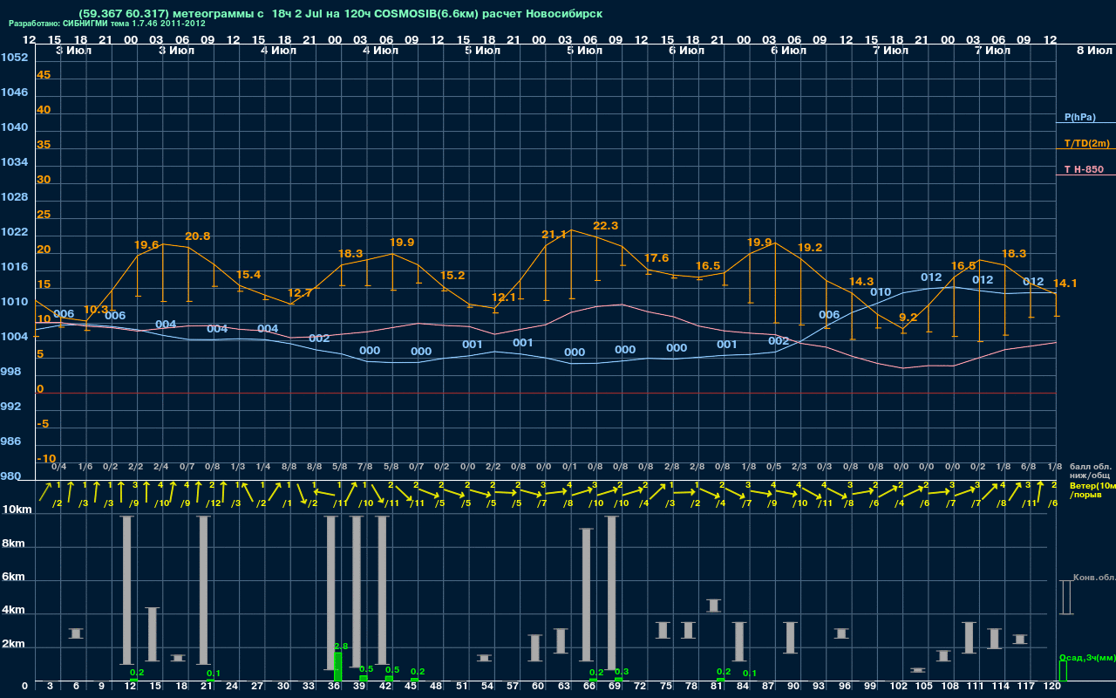Click the 10km altitude axis label
1116x698 pixels.
pyautogui.click(x=16, y=509)
